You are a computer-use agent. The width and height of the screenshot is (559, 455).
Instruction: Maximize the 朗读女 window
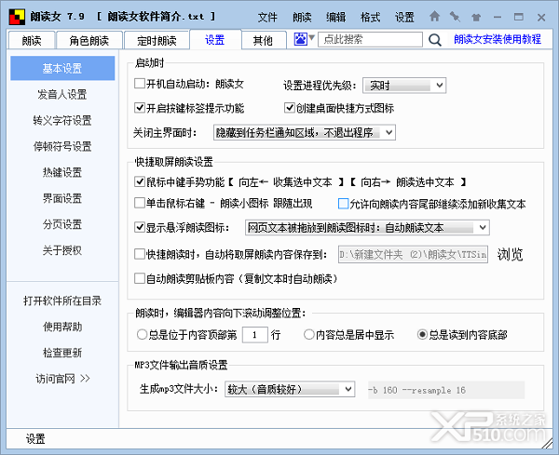tap(519, 17)
